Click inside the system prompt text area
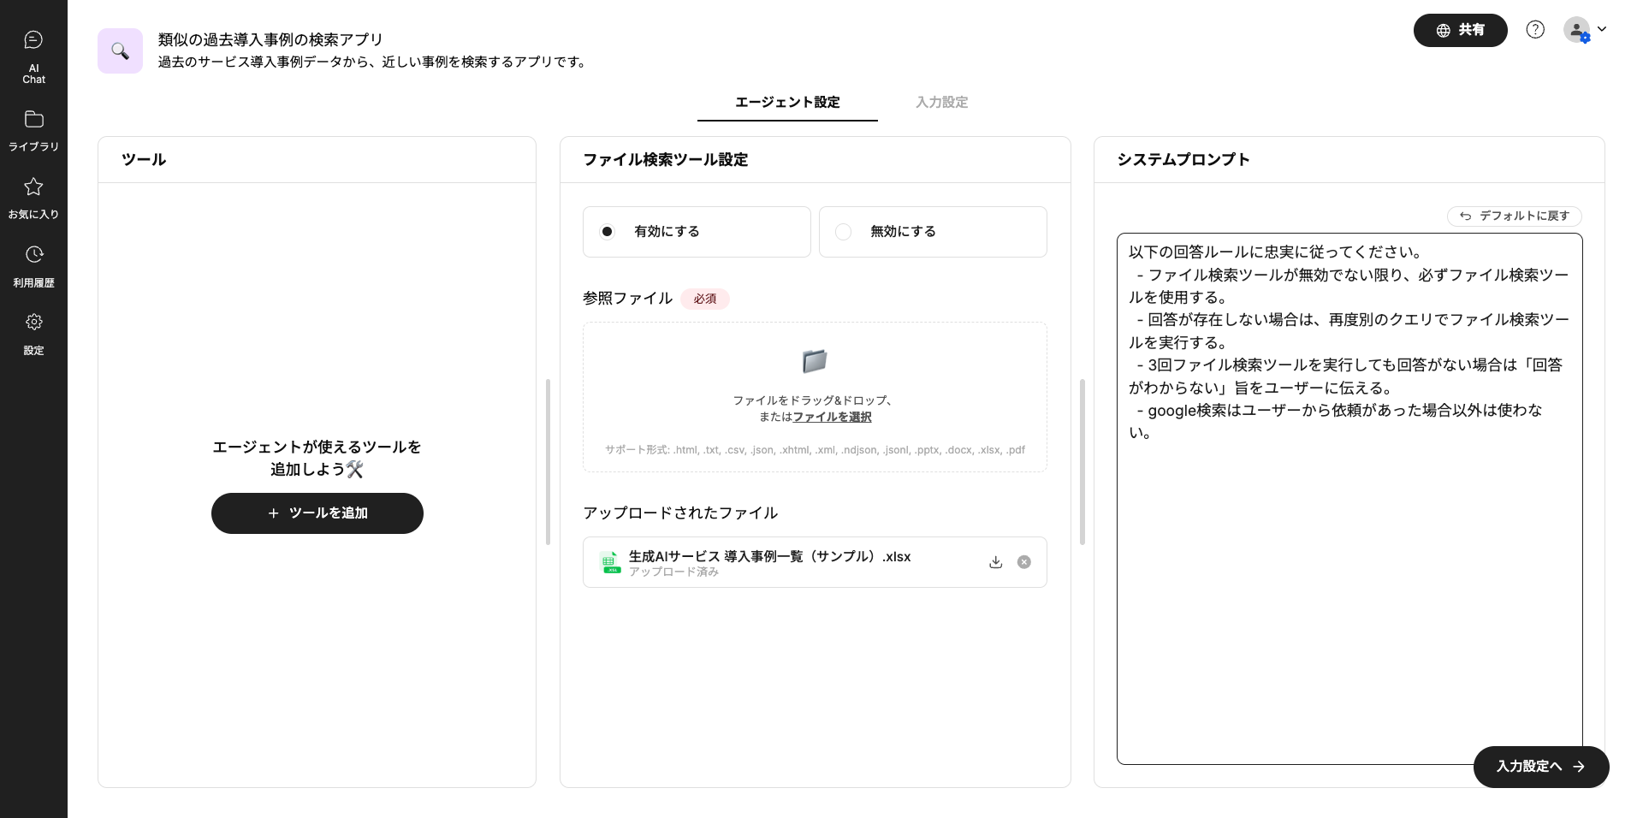 click(1349, 556)
